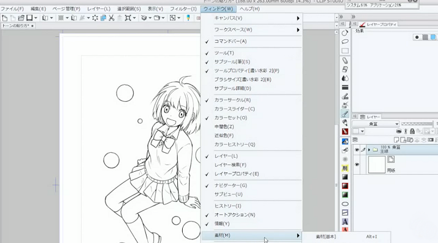Click the yellow-blue CLIP STUDIO pen icon
This screenshot has height=243, width=438.
(x=188, y=18)
